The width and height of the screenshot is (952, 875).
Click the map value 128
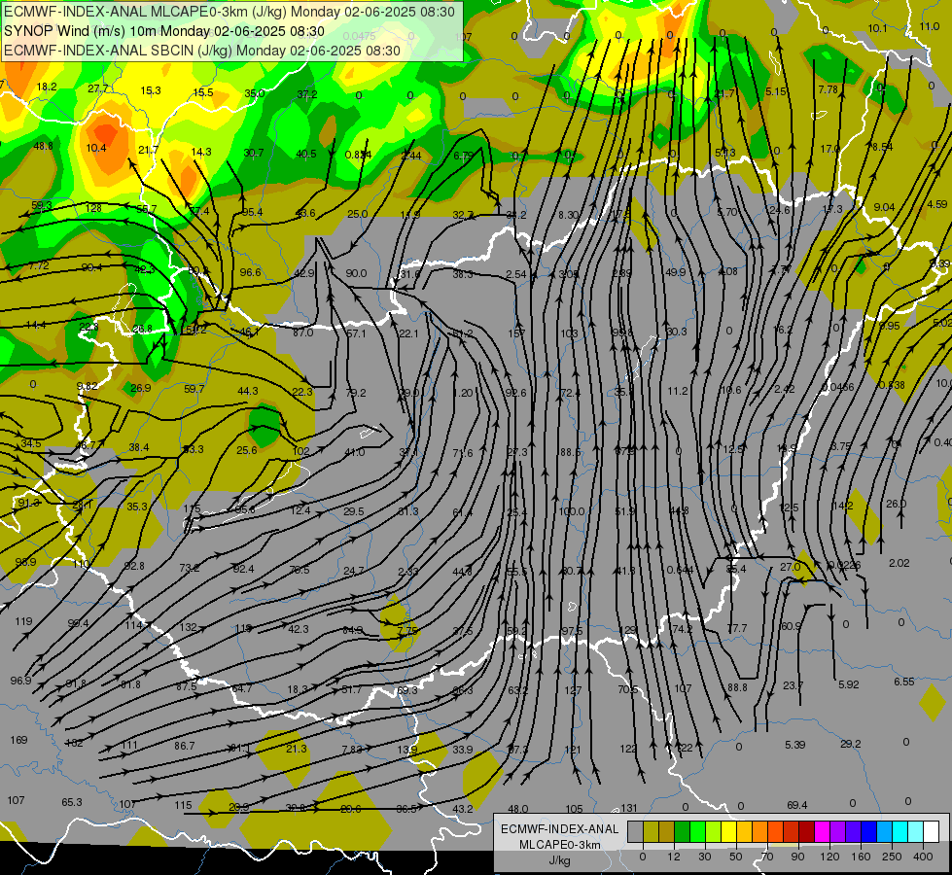point(93,208)
